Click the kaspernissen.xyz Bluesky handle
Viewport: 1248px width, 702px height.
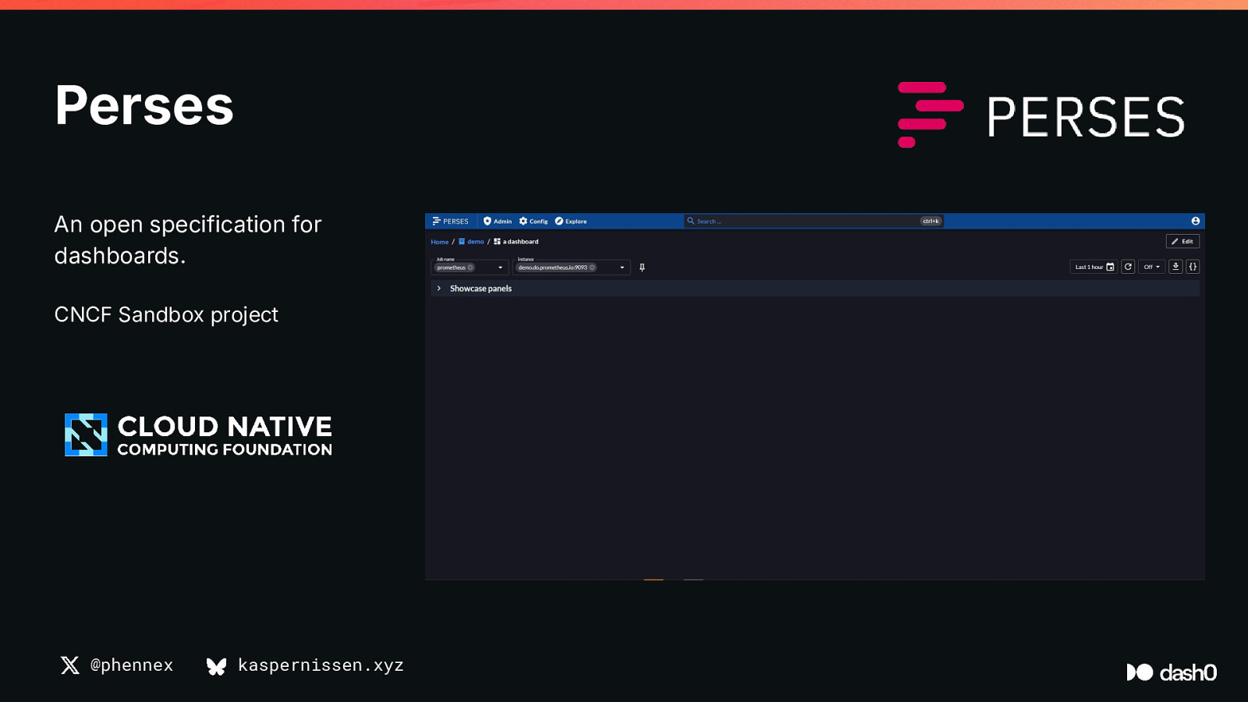[x=321, y=665]
